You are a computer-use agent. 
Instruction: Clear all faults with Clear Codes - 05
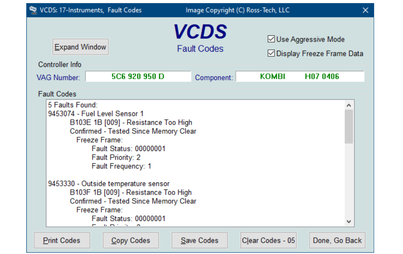click(268, 240)
